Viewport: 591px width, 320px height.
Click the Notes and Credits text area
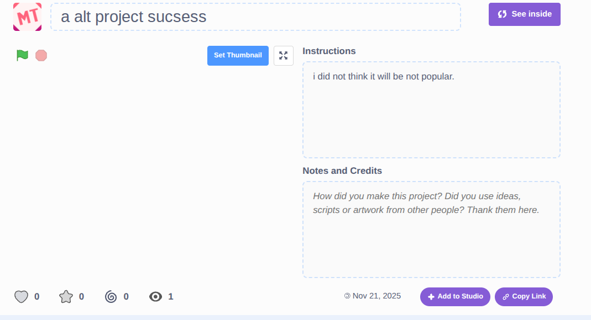pyautogui.click(x=431, y=229)
